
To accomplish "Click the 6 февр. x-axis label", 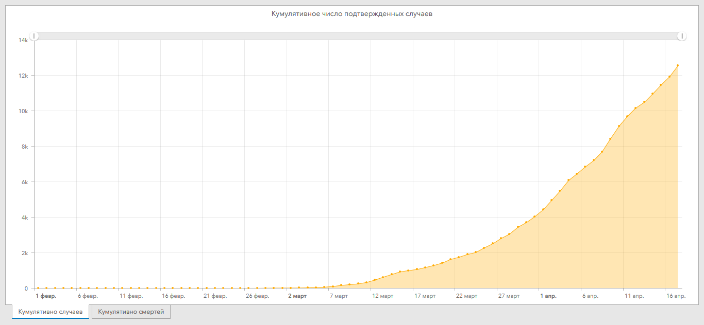I will tap(88, 296).
